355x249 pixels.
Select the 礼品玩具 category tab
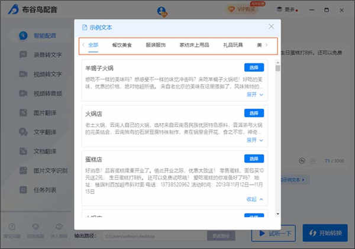coord(233,45)
